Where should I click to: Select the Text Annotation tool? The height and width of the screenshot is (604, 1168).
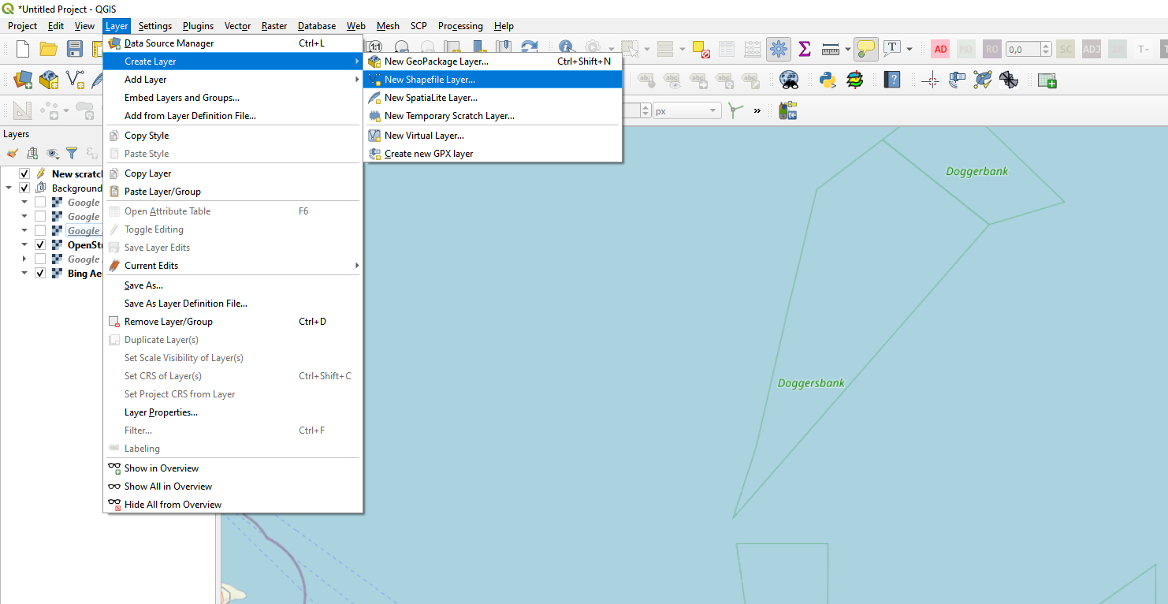(891, 49)
